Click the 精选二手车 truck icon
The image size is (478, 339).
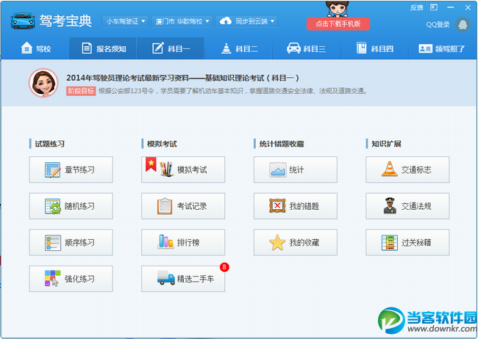(x=166, y=278)
